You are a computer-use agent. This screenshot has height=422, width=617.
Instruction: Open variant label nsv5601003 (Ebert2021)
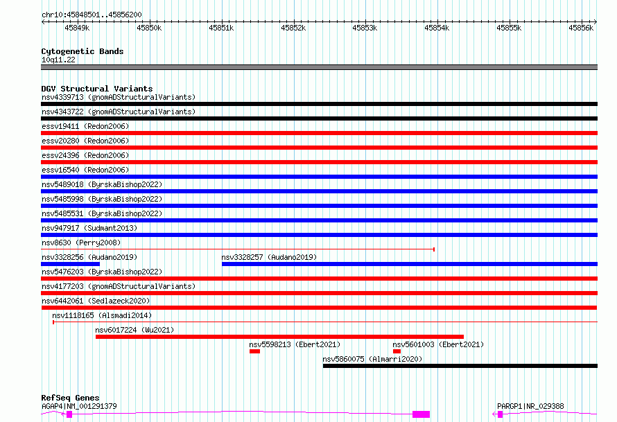point(438,344)
